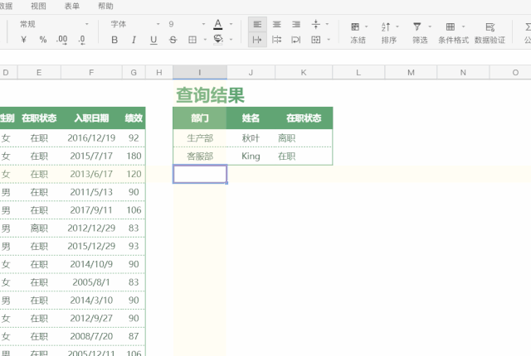Align text right
Viewport: 531px width, 356px height.
point(296,24)
